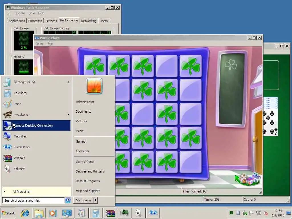Switch to the Applications tab
This screenshot has width=292, height=219.
(x=17, y=21)
